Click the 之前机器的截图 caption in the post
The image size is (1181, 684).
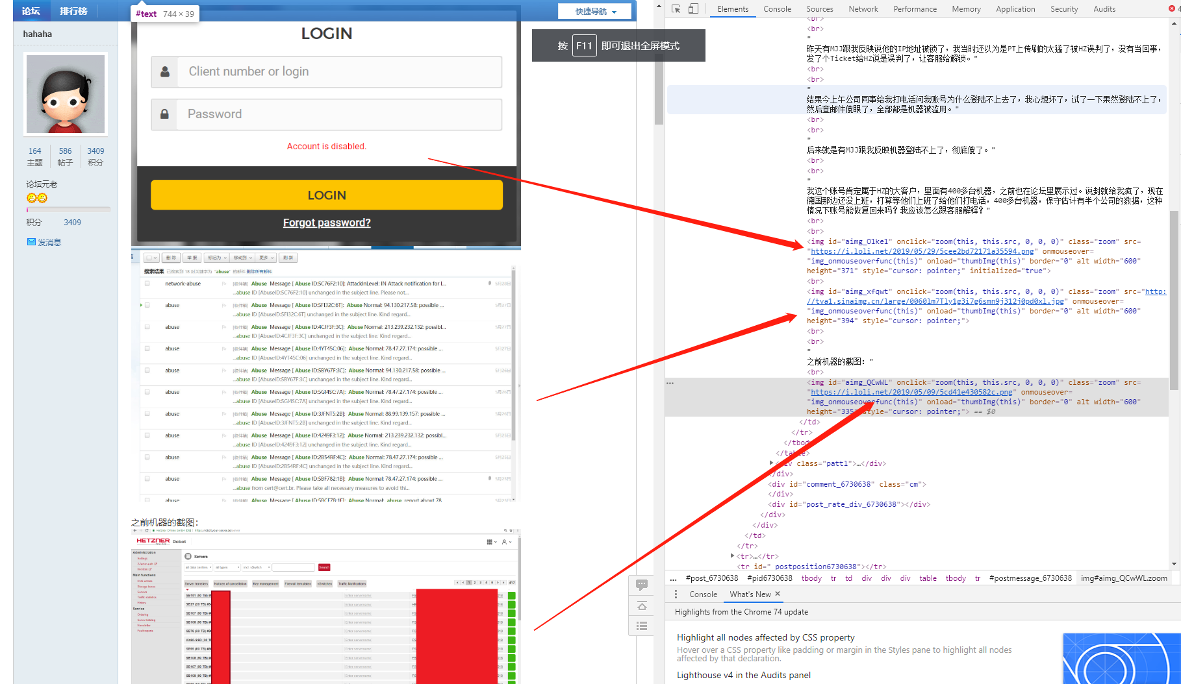(164, 522)
